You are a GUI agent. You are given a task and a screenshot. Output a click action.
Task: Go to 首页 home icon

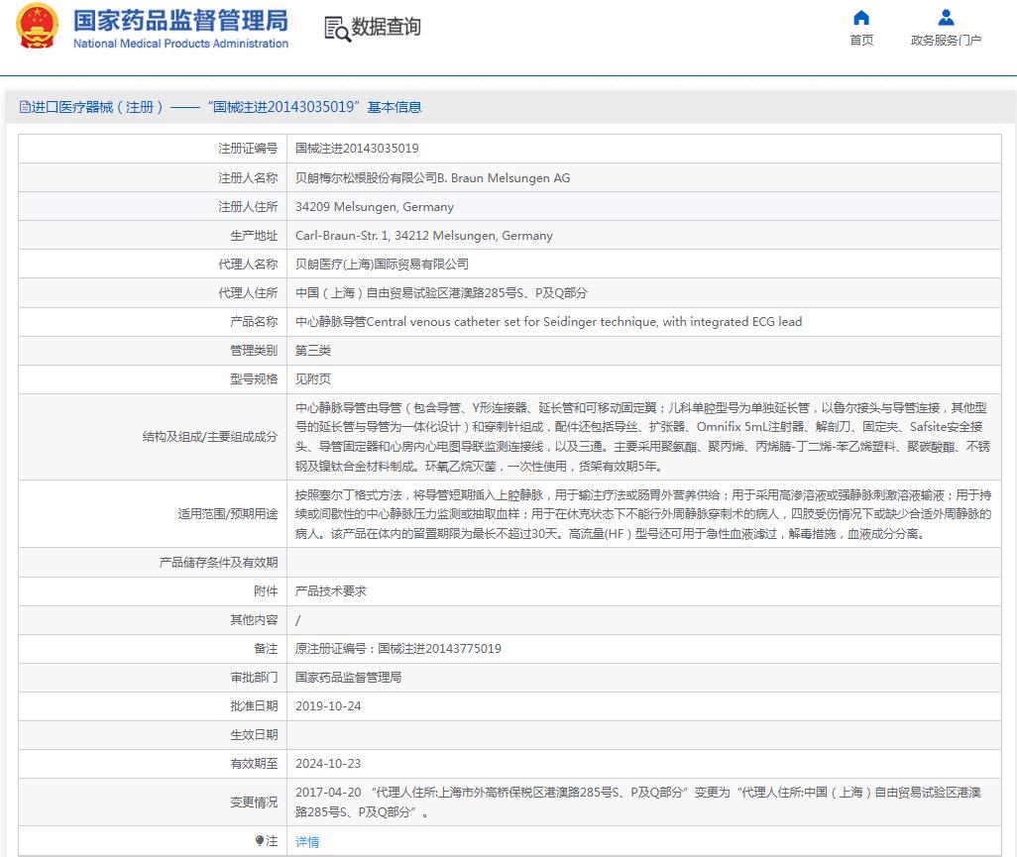(861, 18)
